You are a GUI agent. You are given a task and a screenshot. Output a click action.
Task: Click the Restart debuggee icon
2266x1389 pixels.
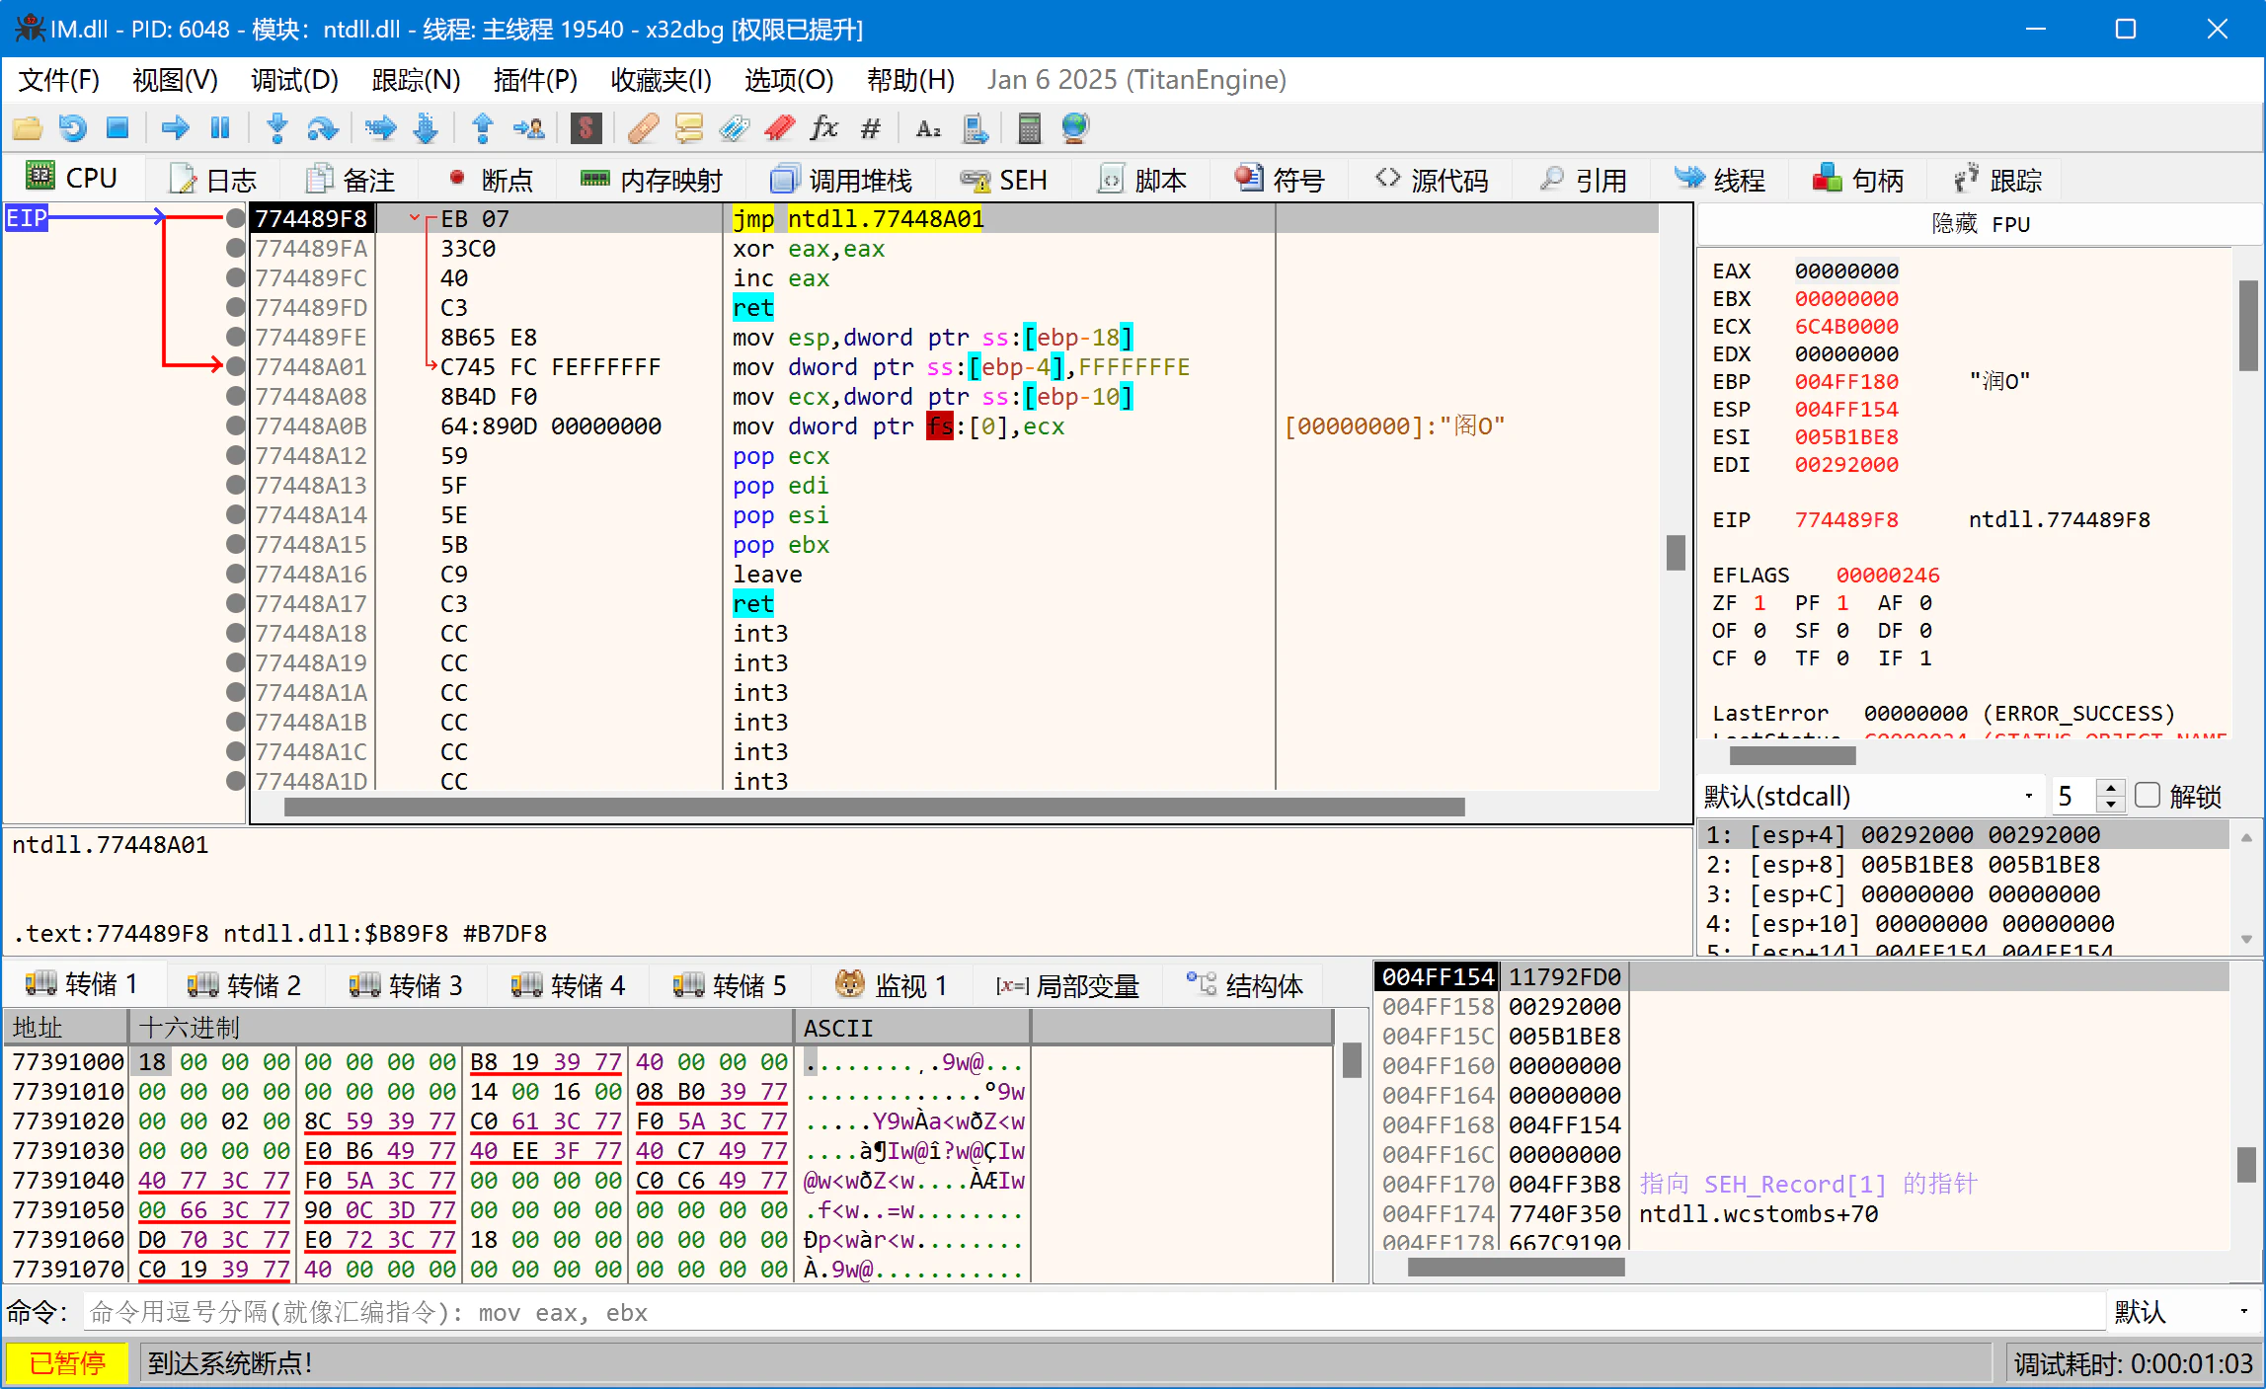[72, 127]
